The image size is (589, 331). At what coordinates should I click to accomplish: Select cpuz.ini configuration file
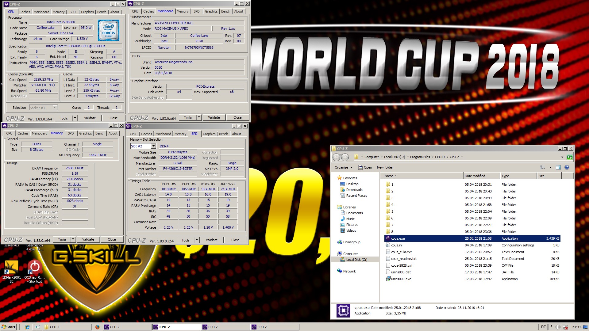(x=472, y=245)
